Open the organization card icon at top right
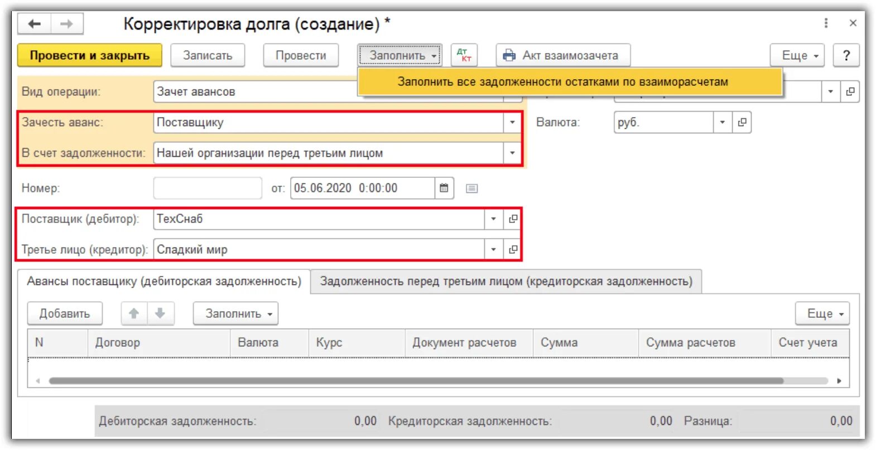 (850, 91)
